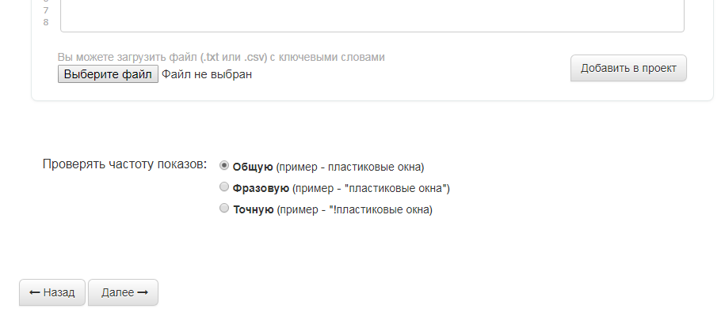The height and width of the screenshot is (320, 725).
Task: Proceed with the Далее button label
Action: 117,292
